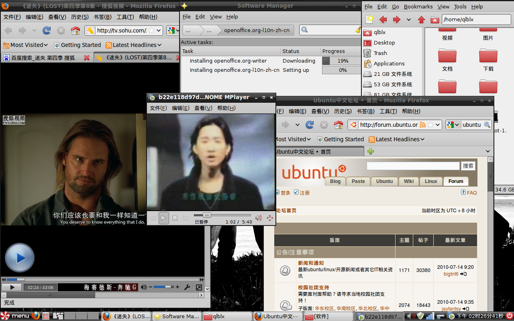This screenshot has width=514, height=321.
Task: Open 新闻和通知 forum link
Action: pyautogui.click(x=311, y=263)
